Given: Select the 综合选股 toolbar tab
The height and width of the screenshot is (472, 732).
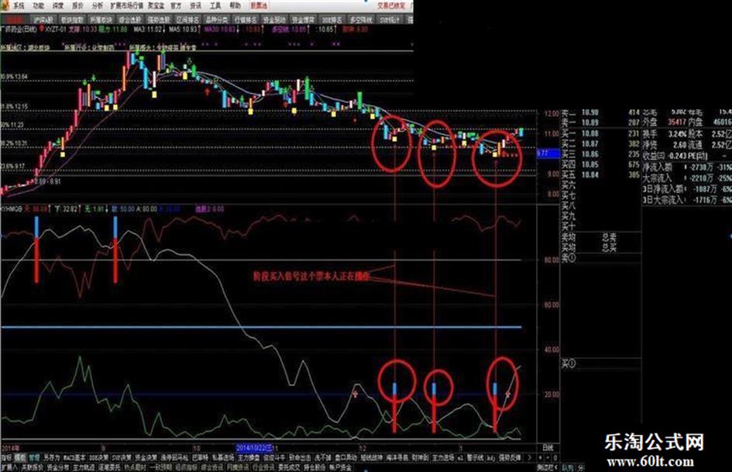Looking at the screenshot, I should (x=131, y=20).
